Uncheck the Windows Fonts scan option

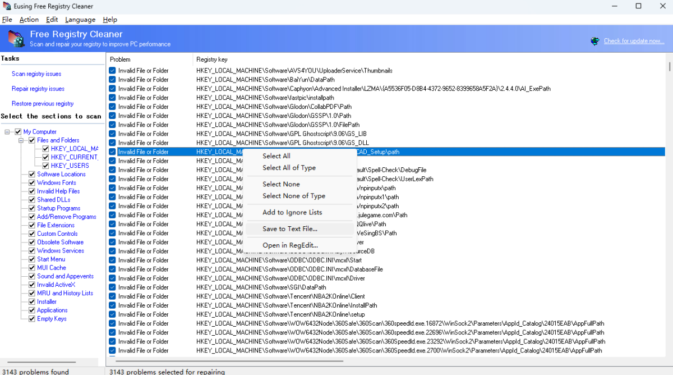tap(32, 182)
